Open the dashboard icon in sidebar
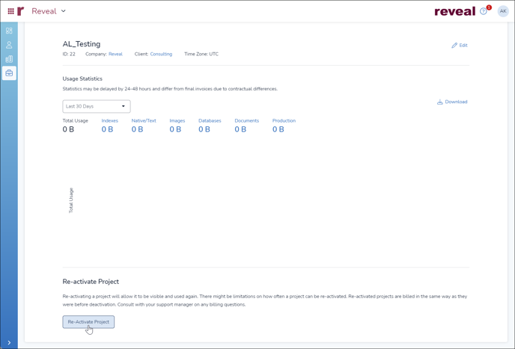The image size is (515, 349). click(9, 31)
